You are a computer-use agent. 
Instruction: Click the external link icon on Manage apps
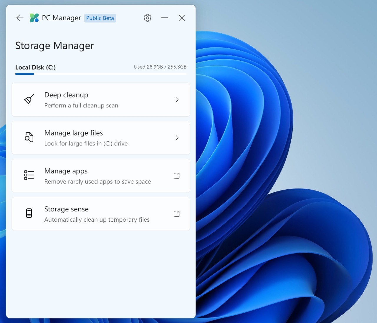pos(176,175)
